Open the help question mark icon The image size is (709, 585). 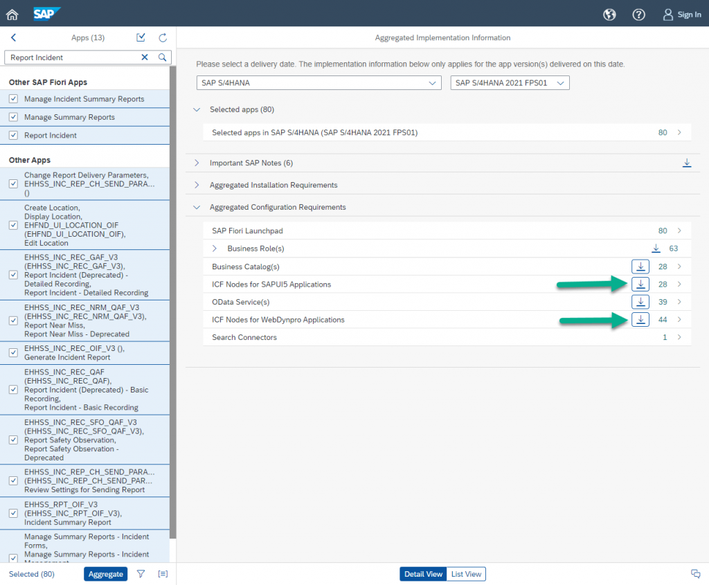tap(638, 15)
